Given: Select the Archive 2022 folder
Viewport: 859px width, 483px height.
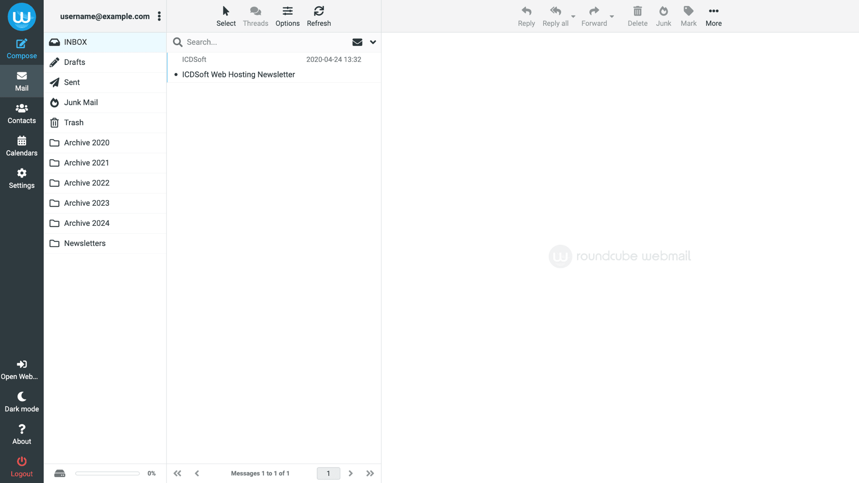Looking at the screenshot, I should coord(86,183).
